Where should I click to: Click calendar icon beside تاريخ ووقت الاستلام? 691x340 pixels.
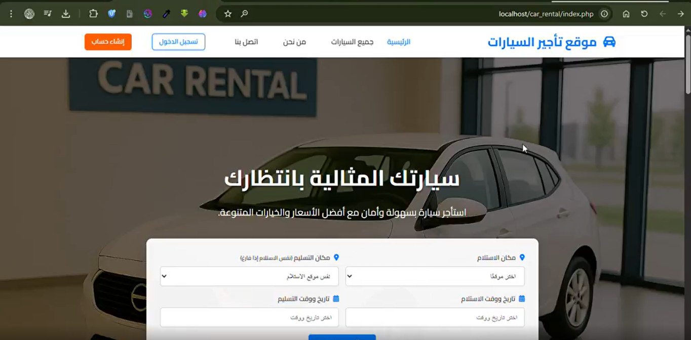tap(522, 299)
